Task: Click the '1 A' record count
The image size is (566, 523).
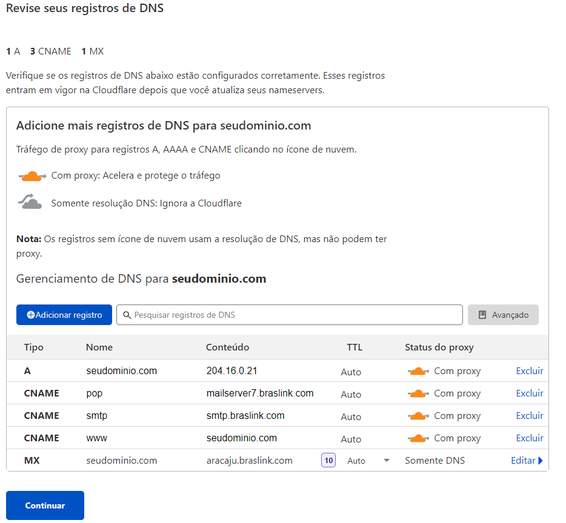Action: coord(13,51)
